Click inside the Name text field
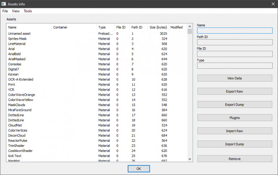This screenshot has height=175, width=278. click(235, 31)
